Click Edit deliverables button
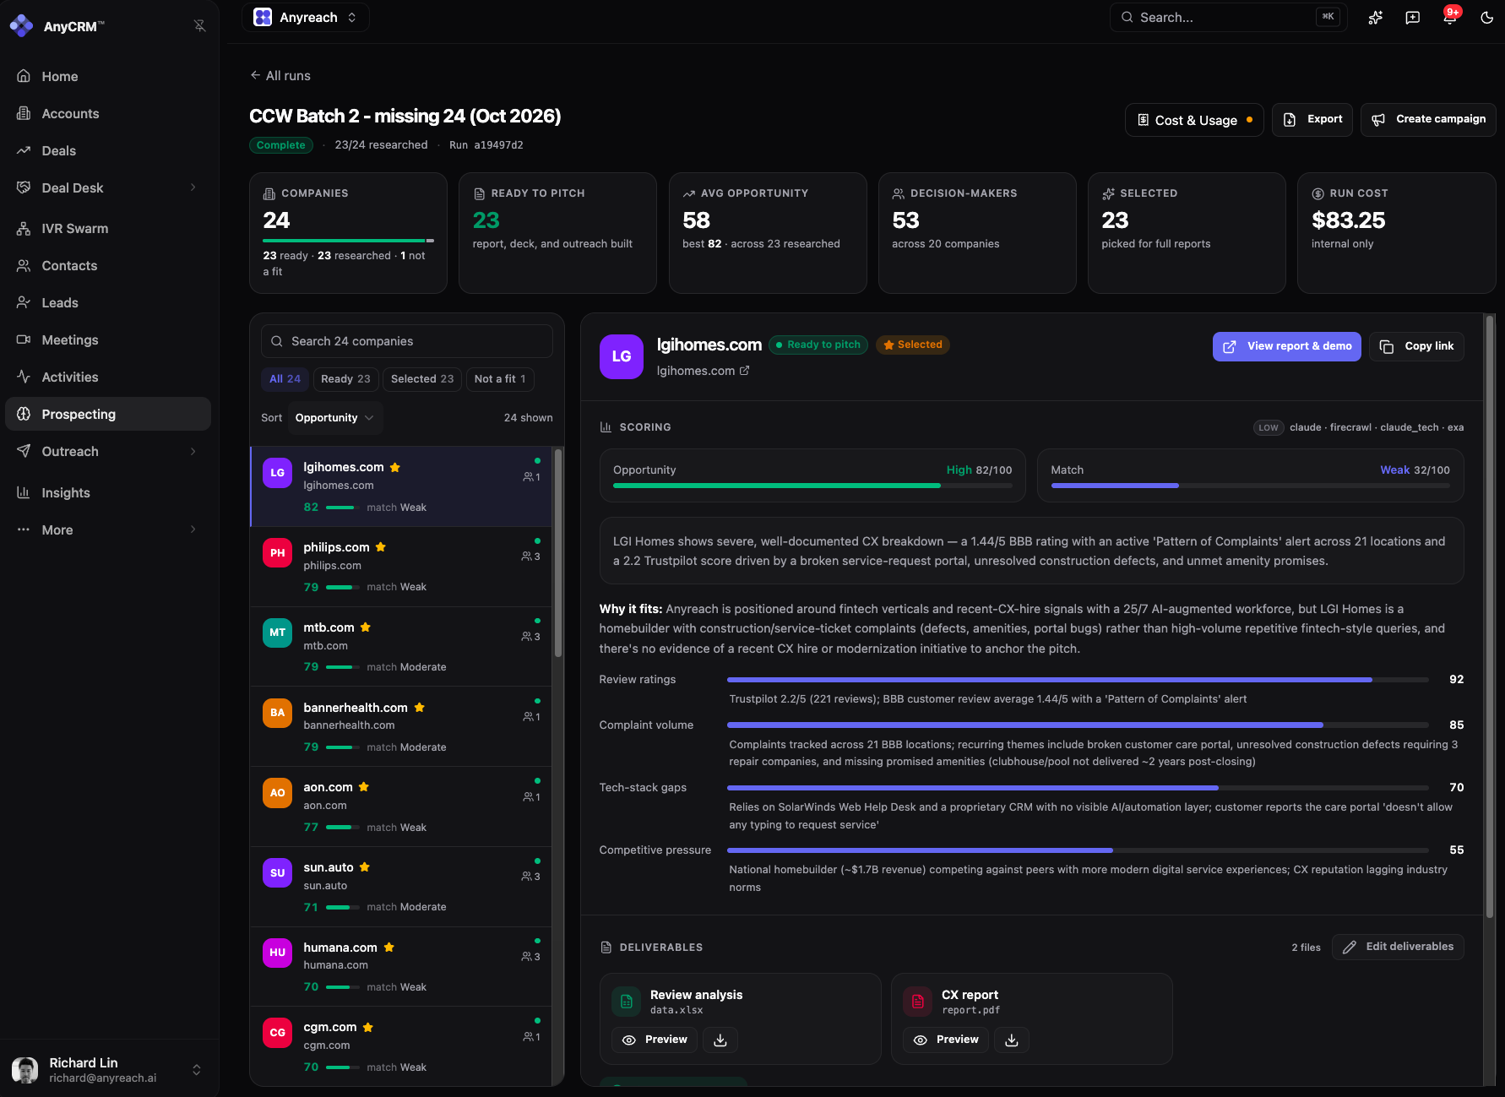 point(1398,947)
